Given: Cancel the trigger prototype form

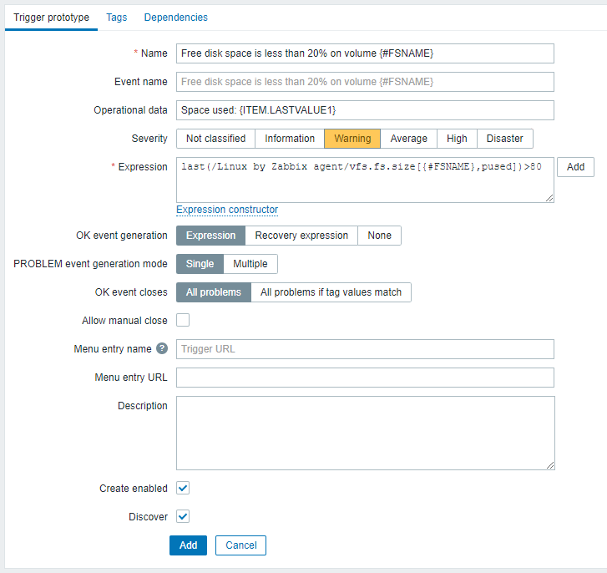Looking at the screenshot, I should [x=240, y=545].
